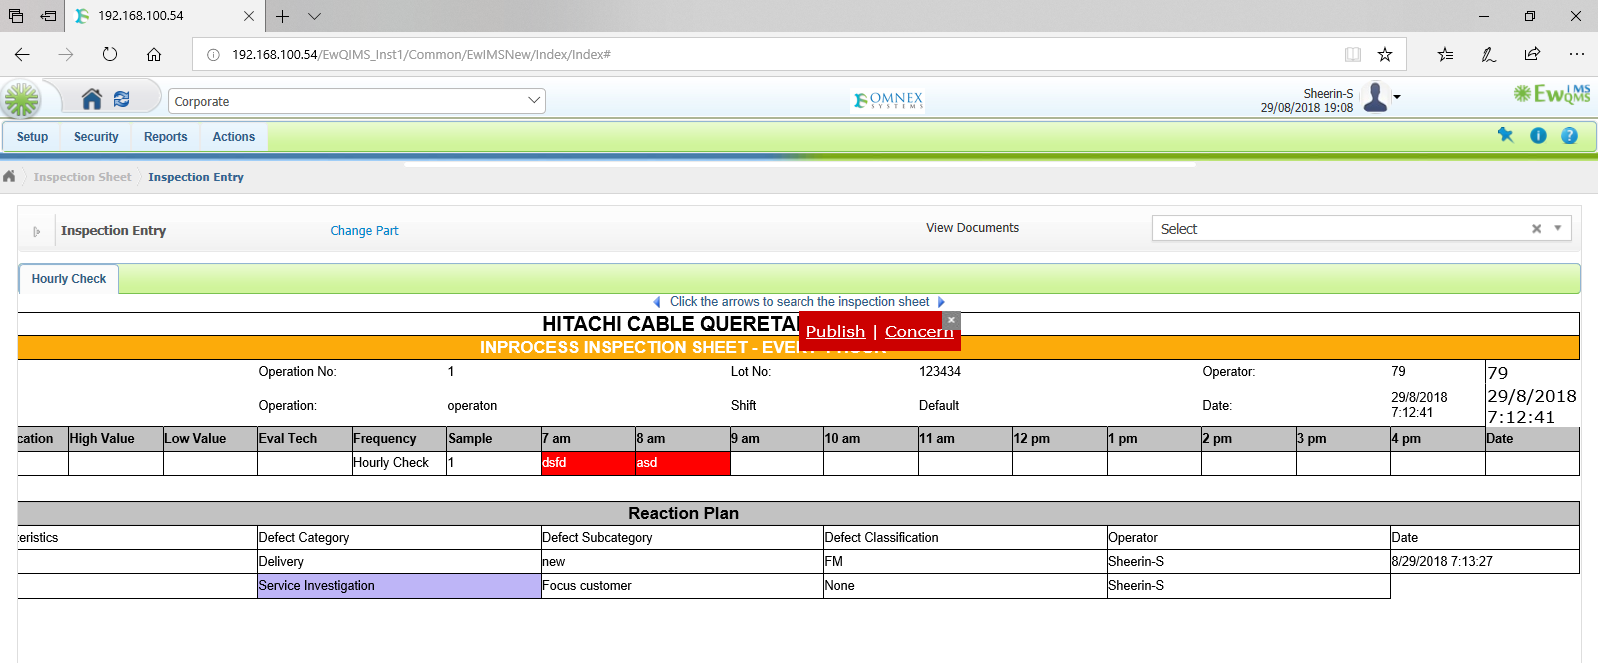Click browser refresh button
Viewport: 1598px width, 663px height.
(110, 54)
